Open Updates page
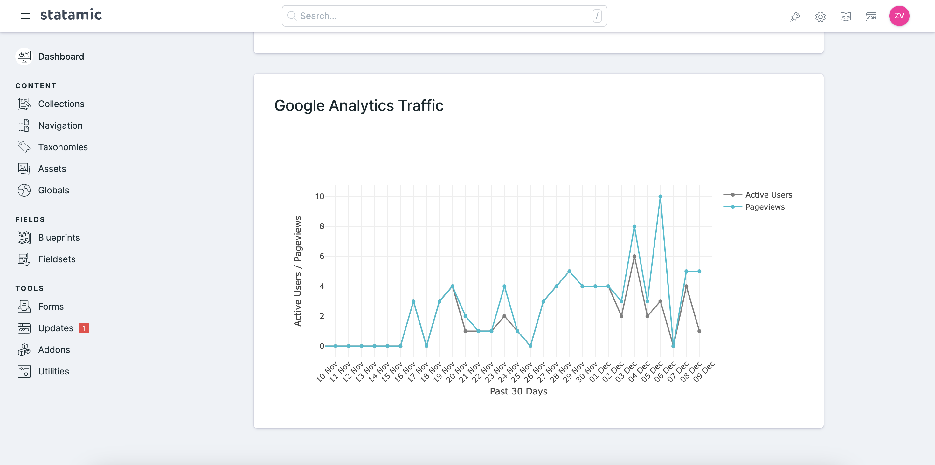The image size is (935, 465). tap(56, 328)
